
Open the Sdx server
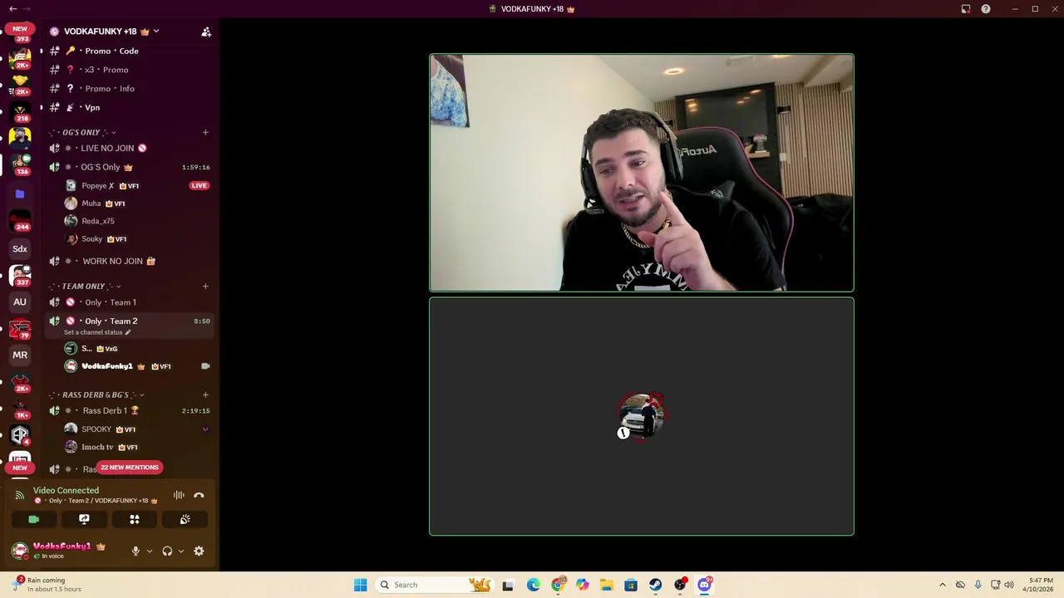[x=20, y=248]
